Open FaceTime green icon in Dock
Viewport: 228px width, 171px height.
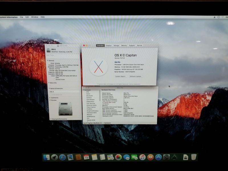click(x=134, y=157)
